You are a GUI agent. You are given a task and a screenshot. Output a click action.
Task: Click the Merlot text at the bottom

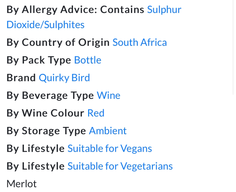coord(22,184)
